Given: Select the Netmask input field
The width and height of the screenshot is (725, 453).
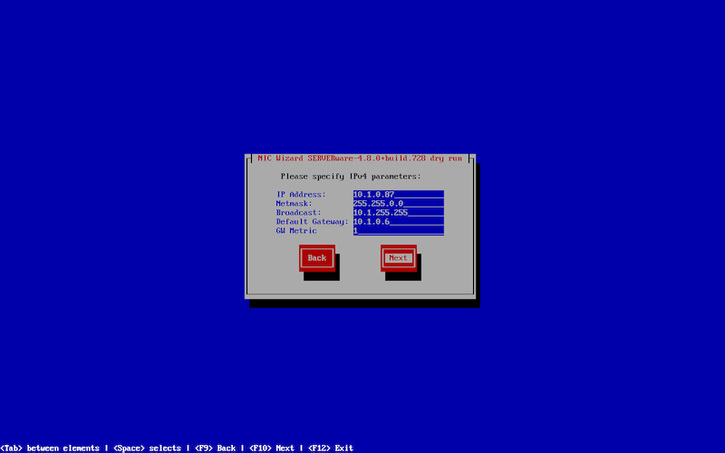Looking at the screenshot, I should [398, 203].
